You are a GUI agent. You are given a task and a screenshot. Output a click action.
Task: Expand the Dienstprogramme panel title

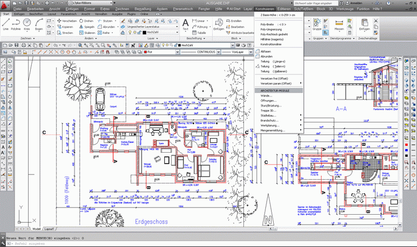(342, 38)
